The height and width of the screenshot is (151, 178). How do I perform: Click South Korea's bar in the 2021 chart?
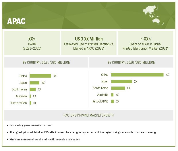tap(33, 89)
